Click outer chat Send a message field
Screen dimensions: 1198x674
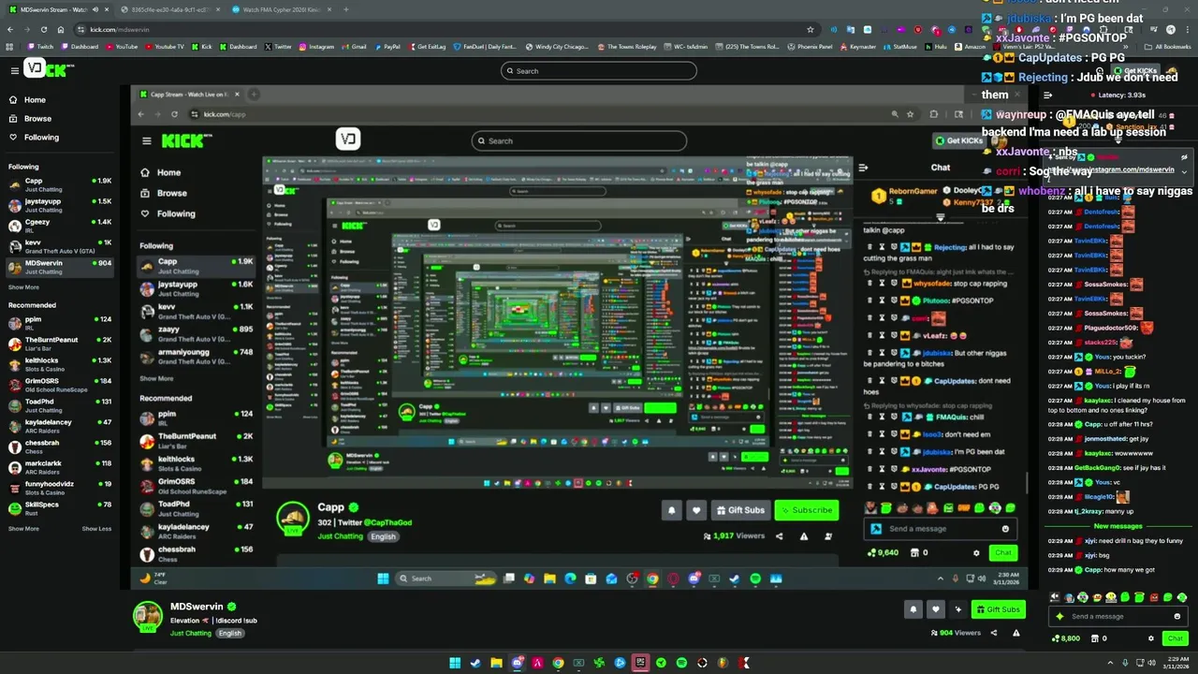(x=1119, y=616)
